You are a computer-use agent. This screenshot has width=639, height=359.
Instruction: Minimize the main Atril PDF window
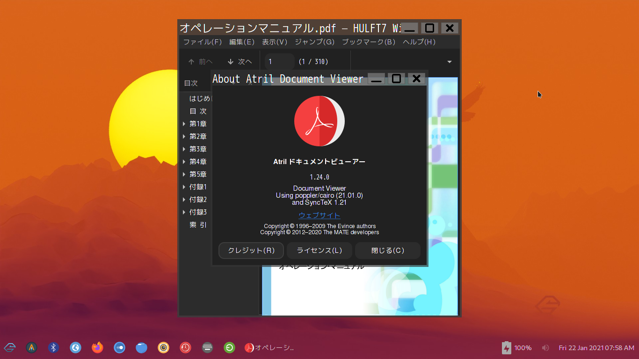tap(409, 28)
